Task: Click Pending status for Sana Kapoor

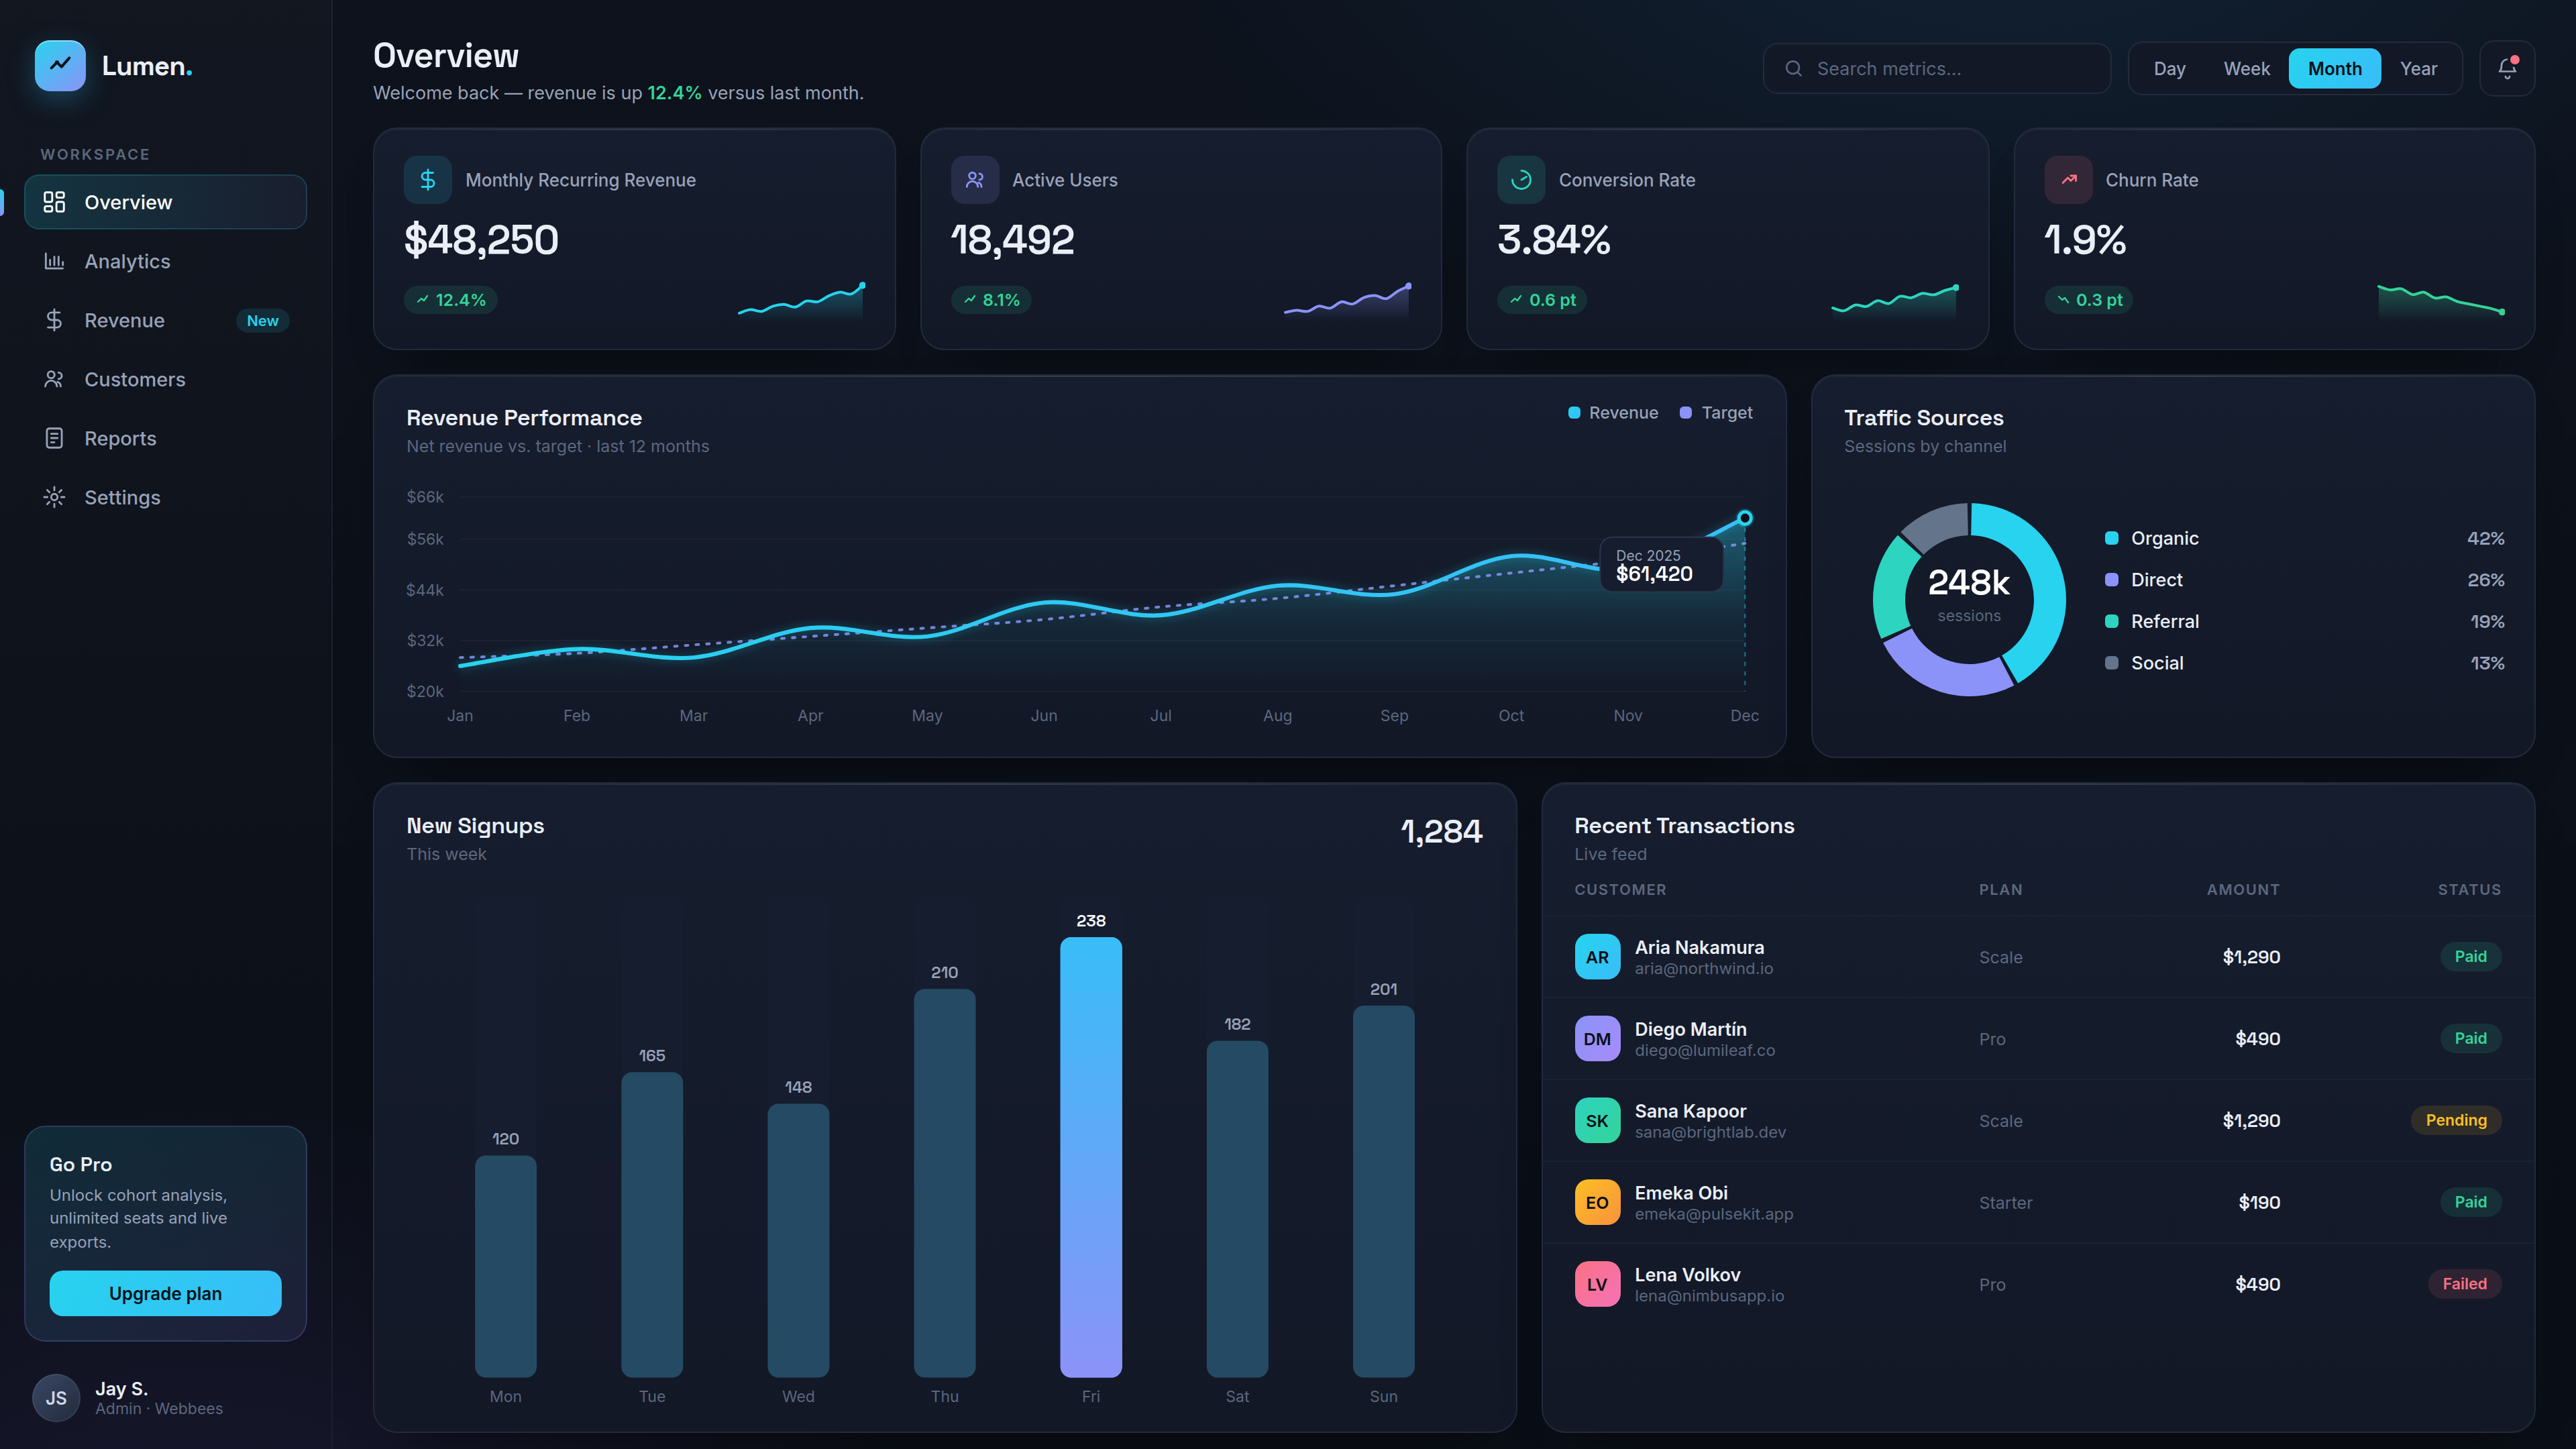Action: [2456, 1120]
